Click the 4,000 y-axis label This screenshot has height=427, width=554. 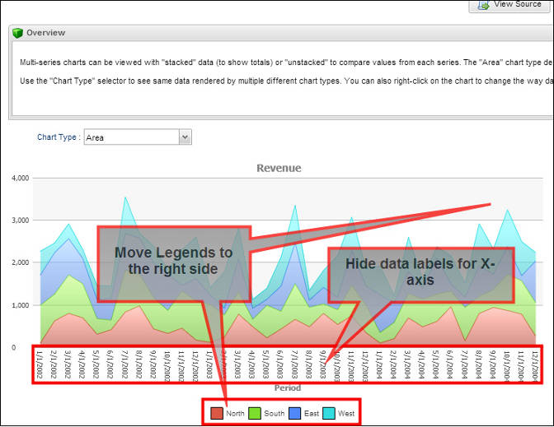(x=17, y=178)
